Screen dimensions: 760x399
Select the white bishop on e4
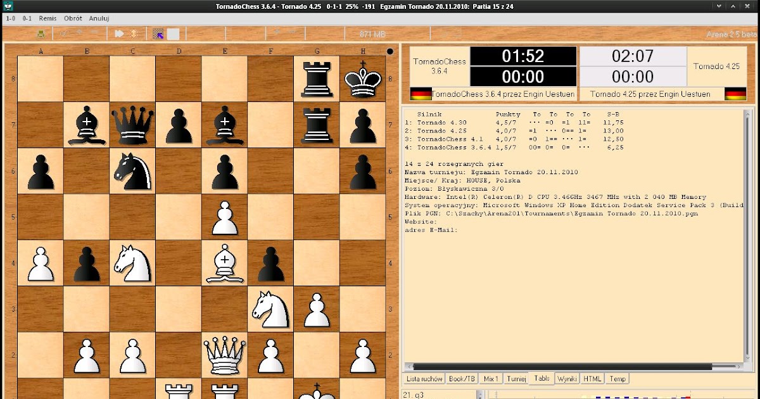[x=225, y=263]
